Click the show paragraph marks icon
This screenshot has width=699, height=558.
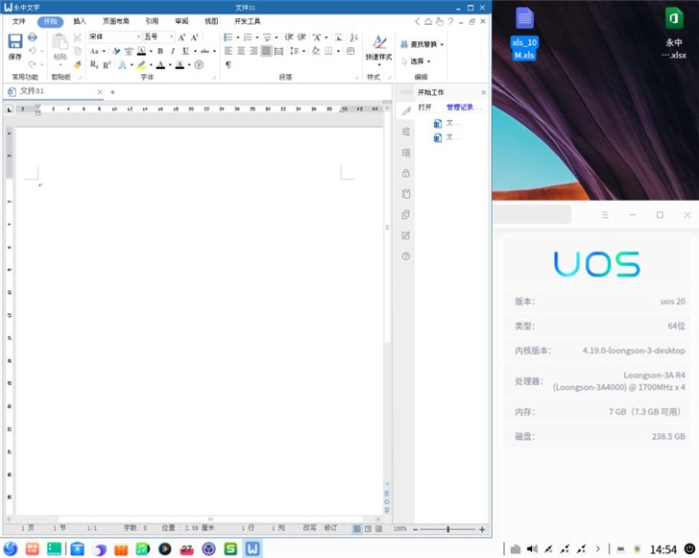click(x=229, y=65)
